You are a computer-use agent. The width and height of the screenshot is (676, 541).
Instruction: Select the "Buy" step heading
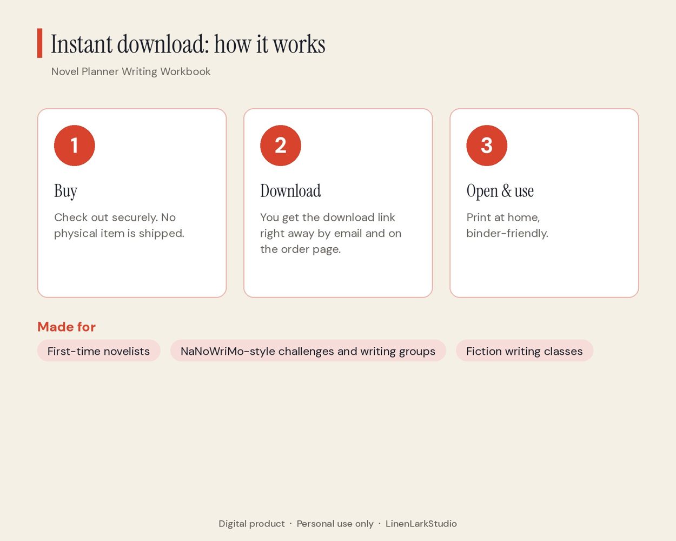pyautogui.click(x=65, y=191)
